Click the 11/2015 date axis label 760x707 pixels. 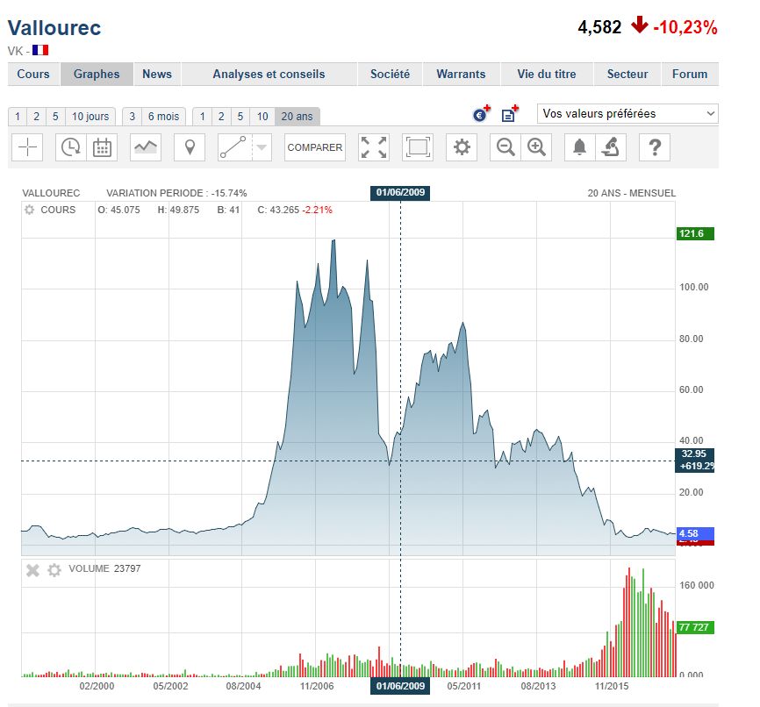(x=612, y=686)
